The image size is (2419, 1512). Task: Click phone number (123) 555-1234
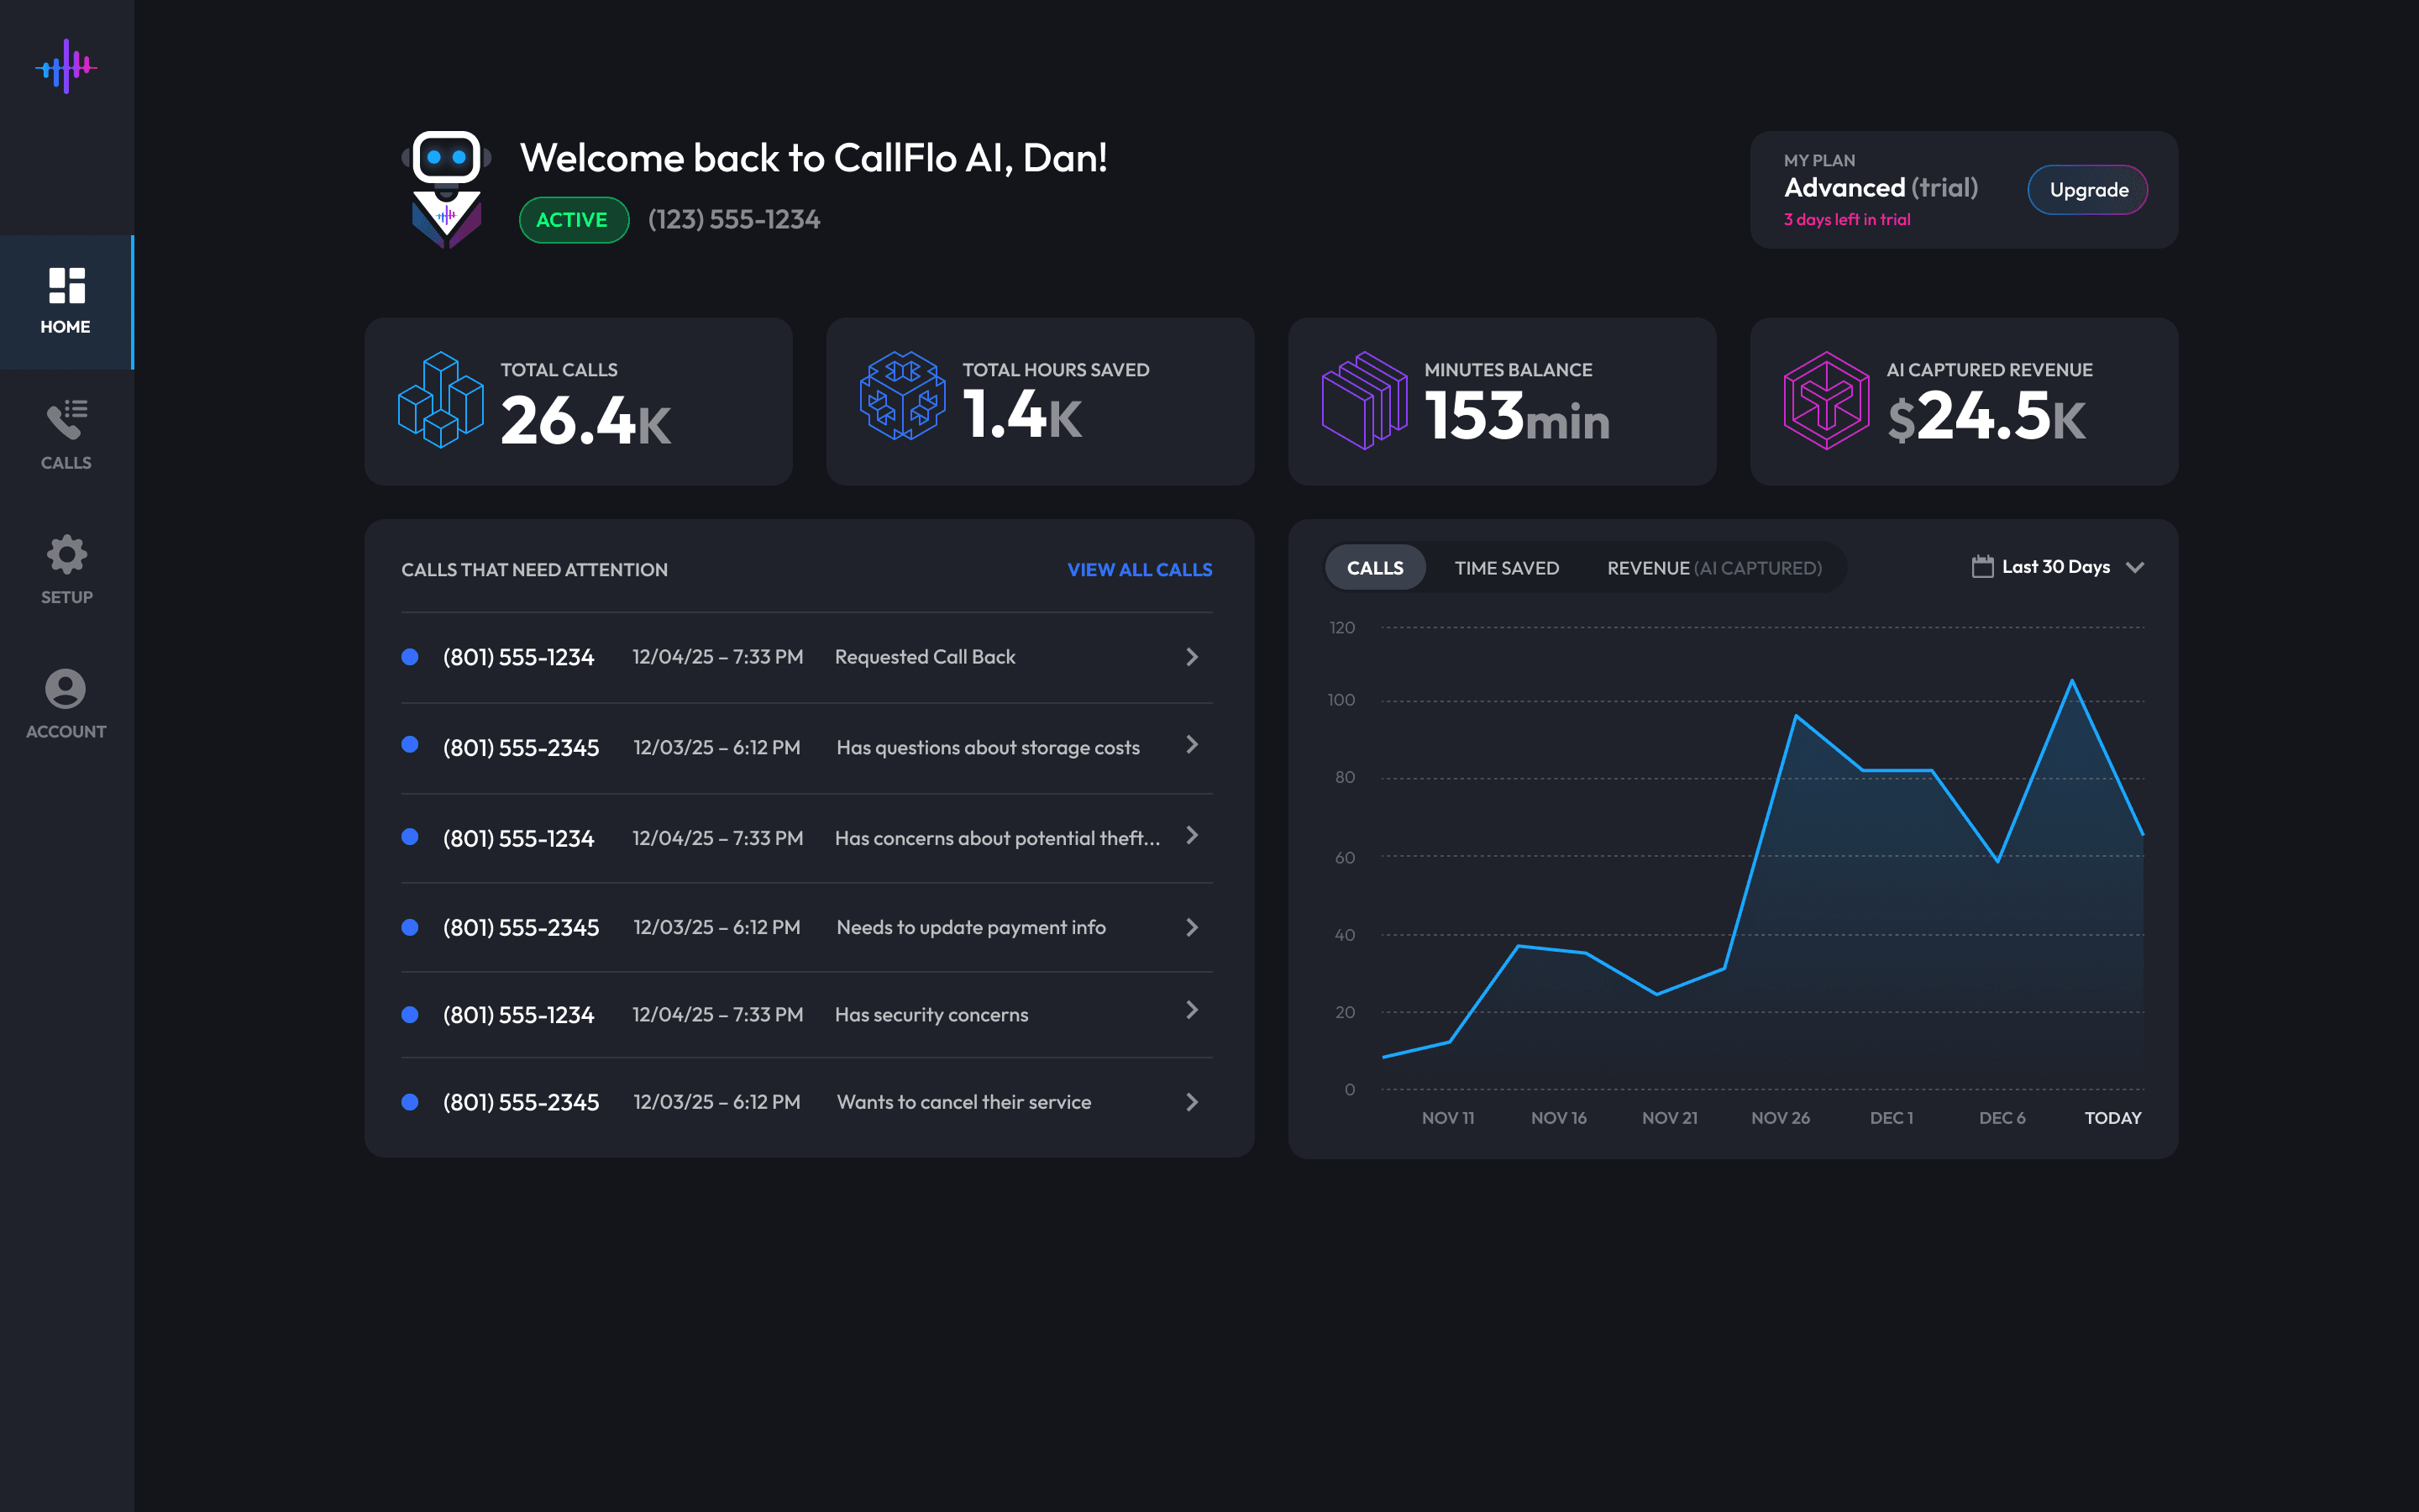click(734, 220)
